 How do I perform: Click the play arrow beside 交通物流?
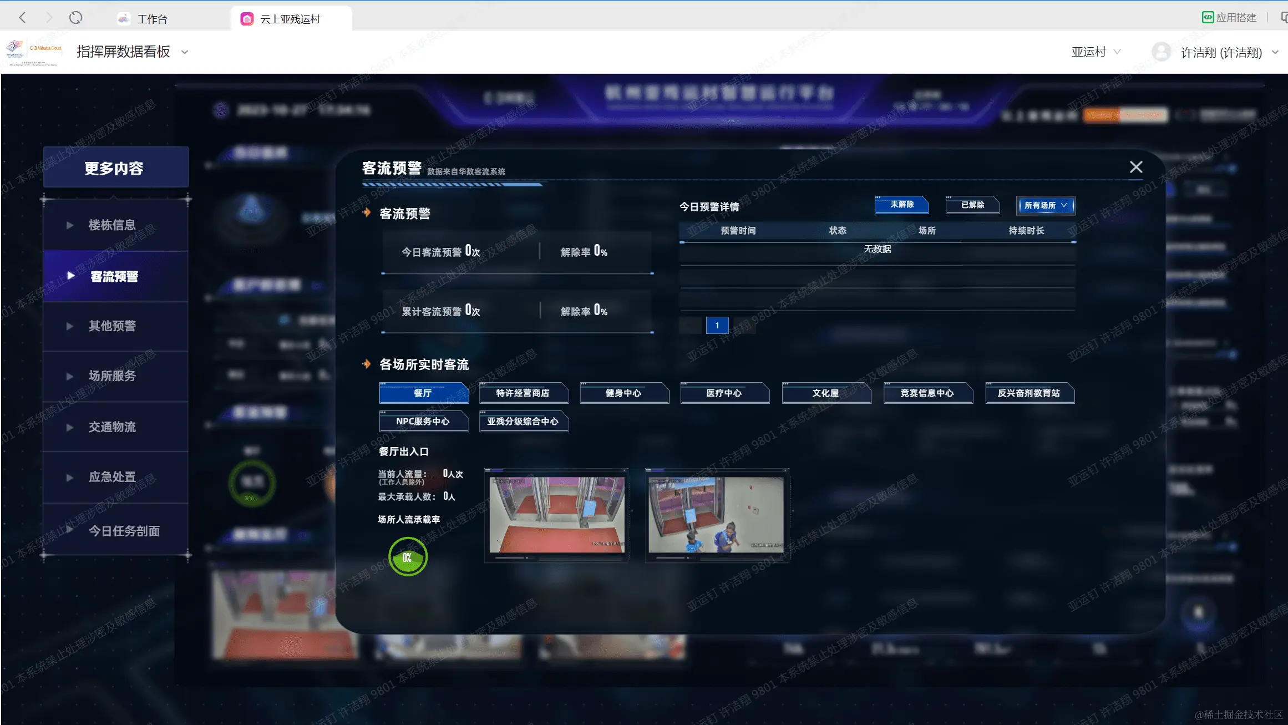70,427
